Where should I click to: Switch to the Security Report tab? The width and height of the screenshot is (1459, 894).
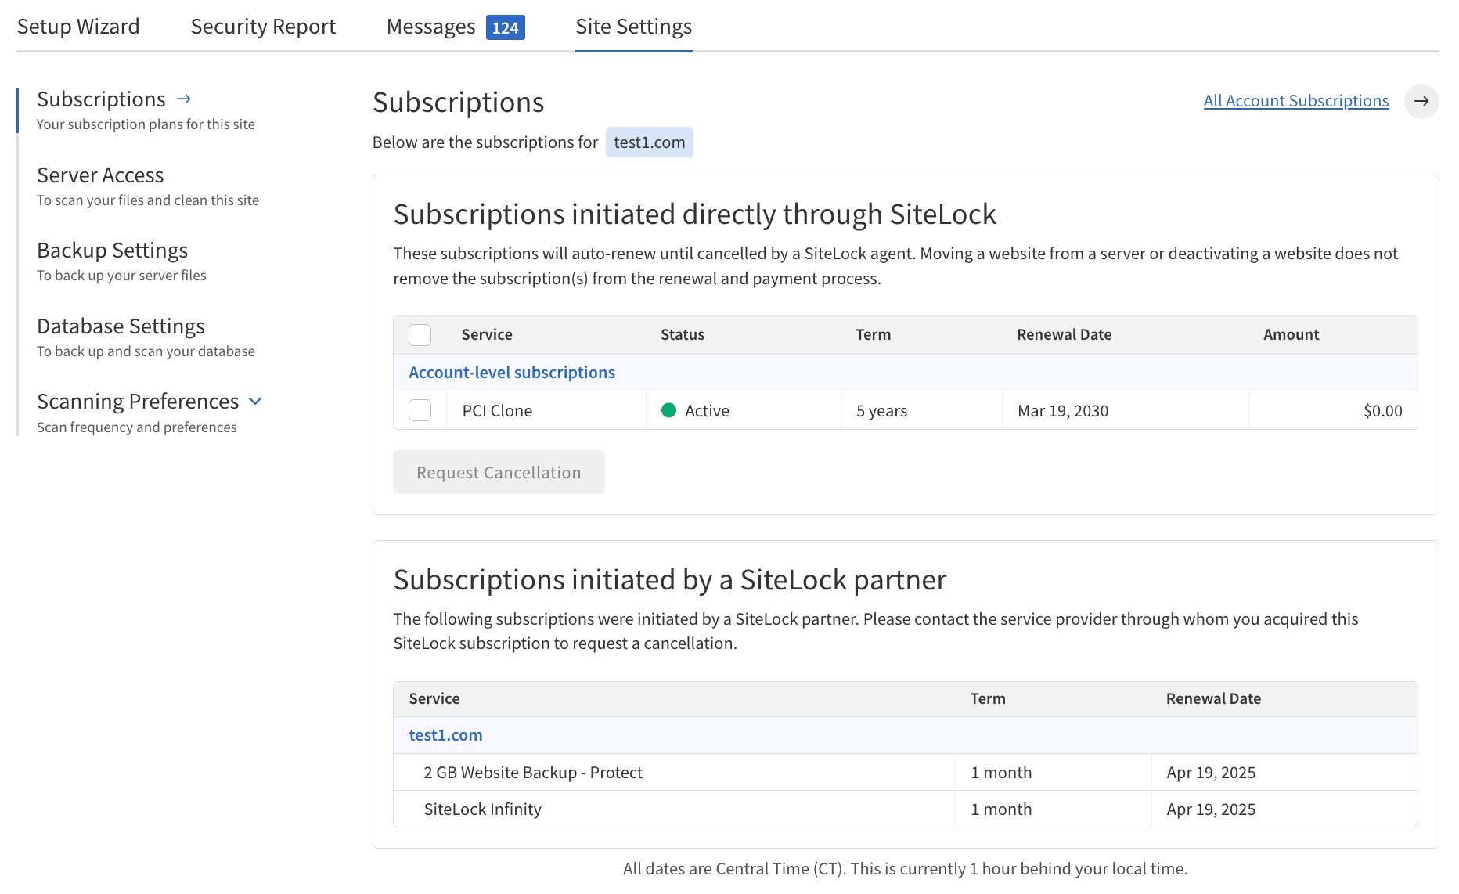pos(263,27)
